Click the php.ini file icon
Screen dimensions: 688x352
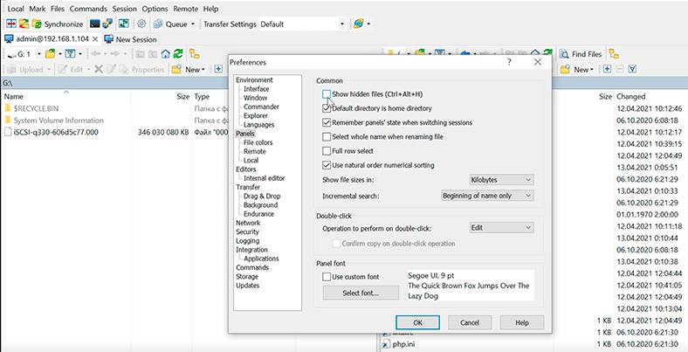point(386,343)
